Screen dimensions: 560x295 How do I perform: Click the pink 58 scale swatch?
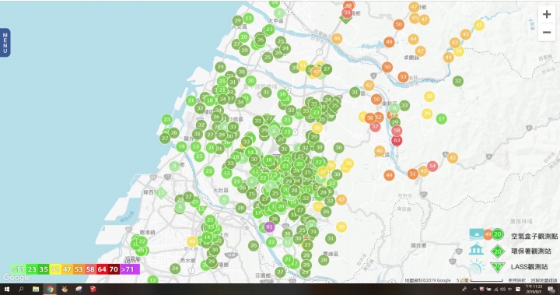pyautogui.click(x=90, y=269)
